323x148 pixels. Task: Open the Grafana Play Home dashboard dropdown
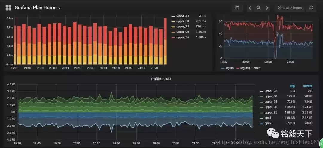[37, 8]
